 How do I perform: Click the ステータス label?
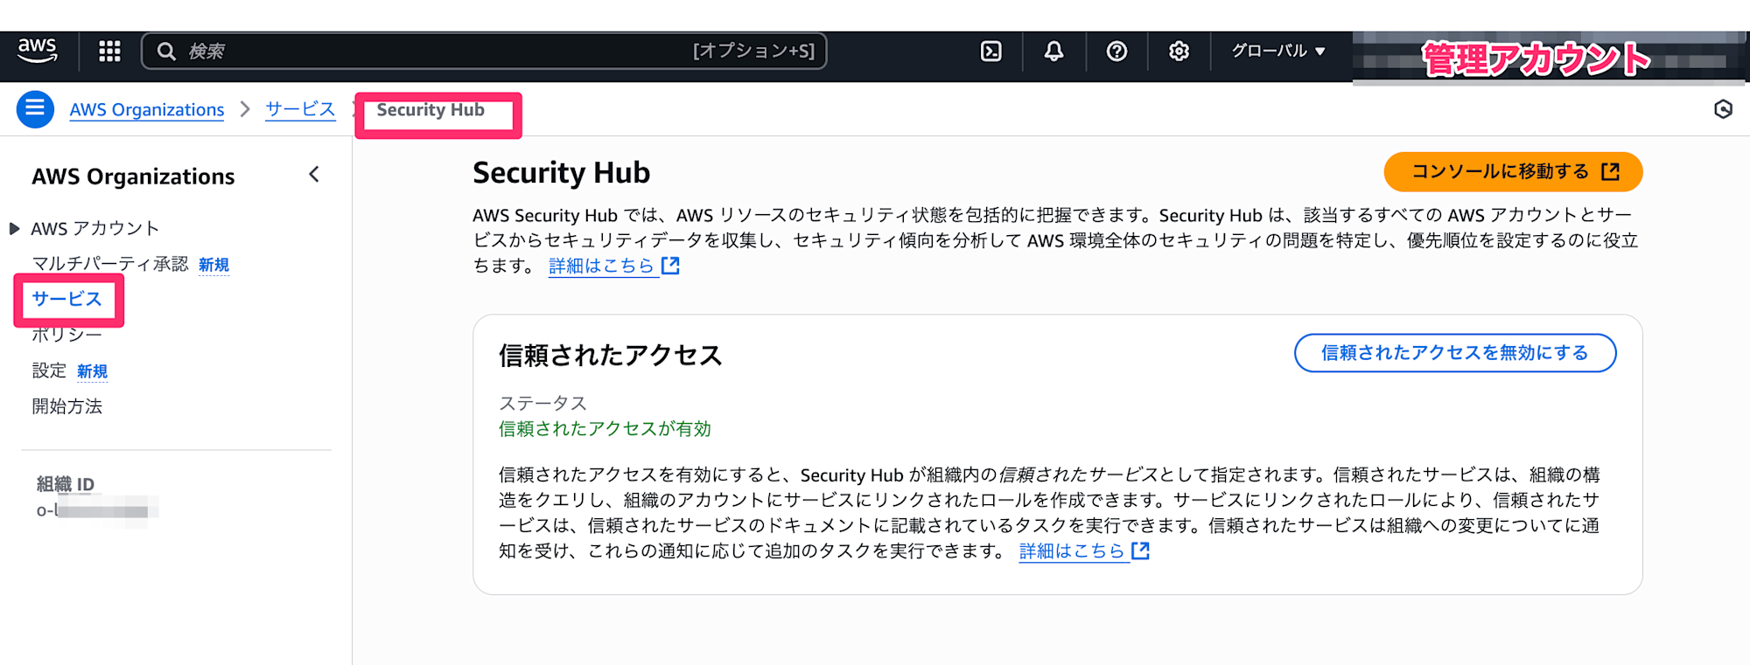tap(542, 403)
